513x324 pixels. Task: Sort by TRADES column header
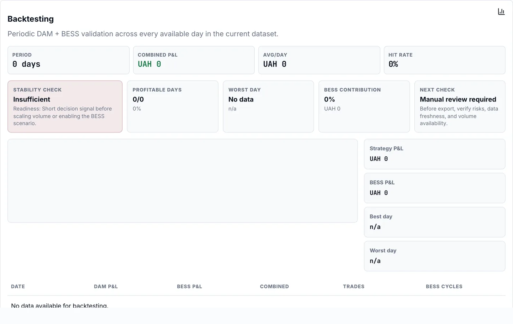(354, 286)
